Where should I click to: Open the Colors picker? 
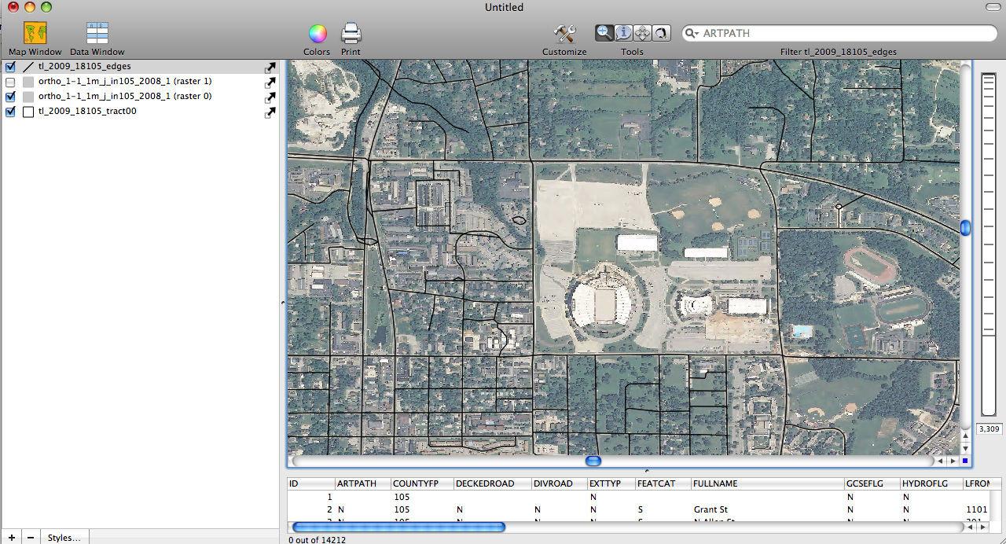(x=318, y=34)
